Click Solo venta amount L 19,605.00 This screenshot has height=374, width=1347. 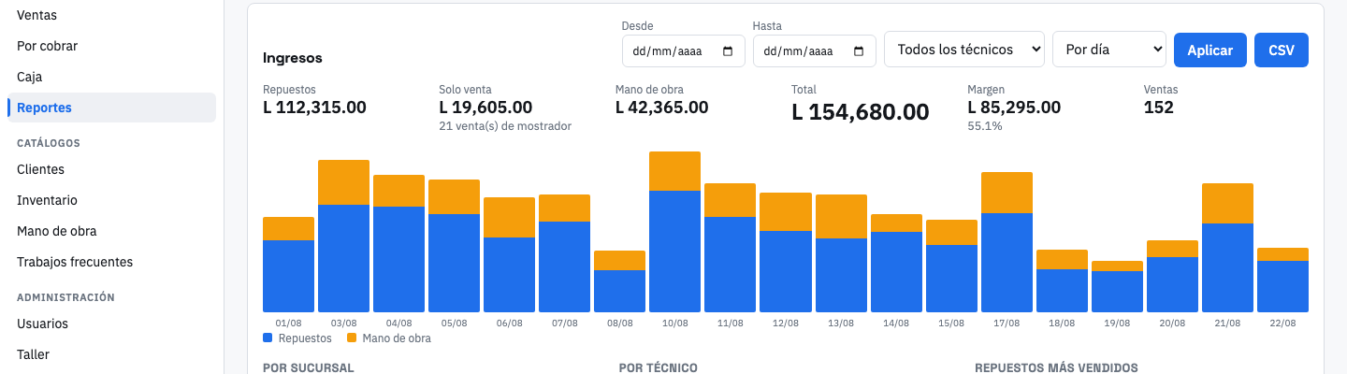point(485,108)
